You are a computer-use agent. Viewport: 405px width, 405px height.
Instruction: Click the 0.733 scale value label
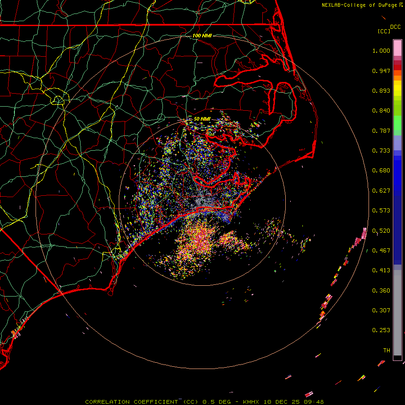click(x=381, y=151)
